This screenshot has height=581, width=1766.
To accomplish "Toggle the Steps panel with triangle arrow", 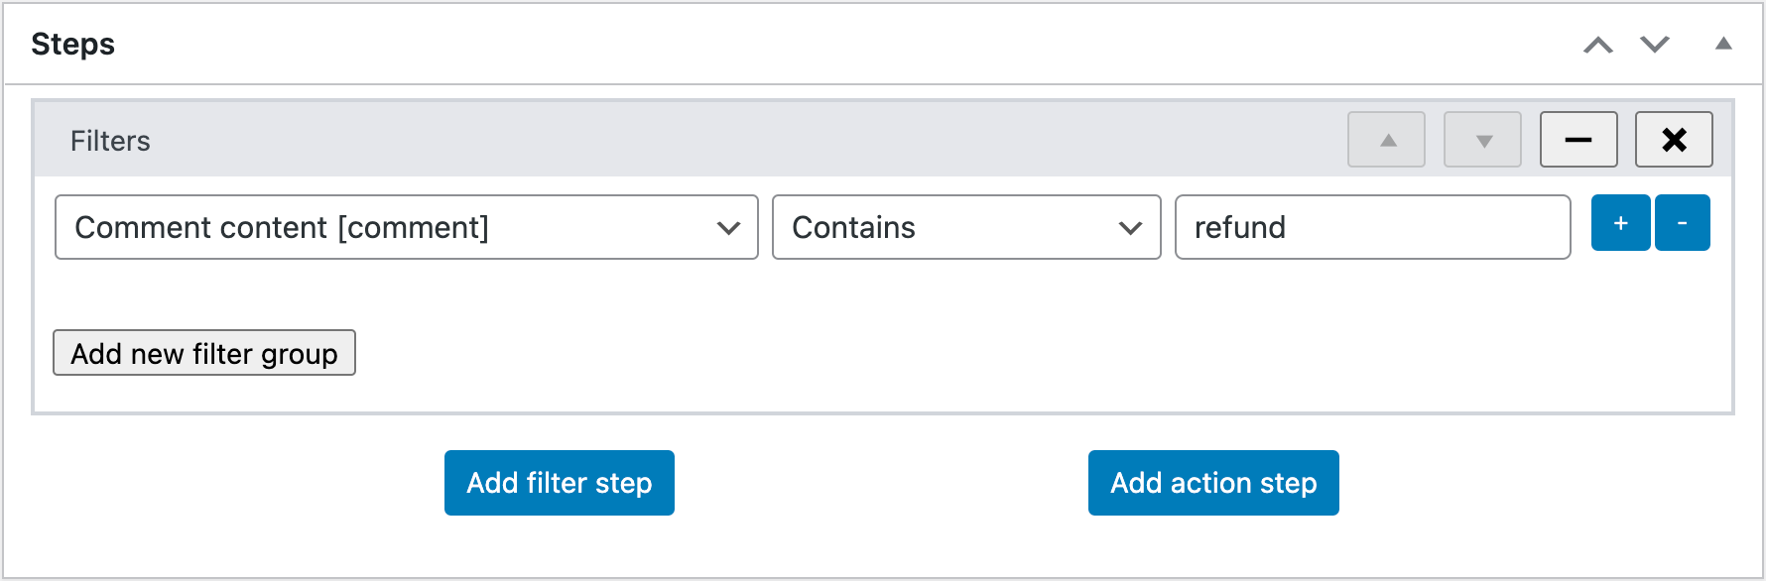I will [x=1723, y=44].
